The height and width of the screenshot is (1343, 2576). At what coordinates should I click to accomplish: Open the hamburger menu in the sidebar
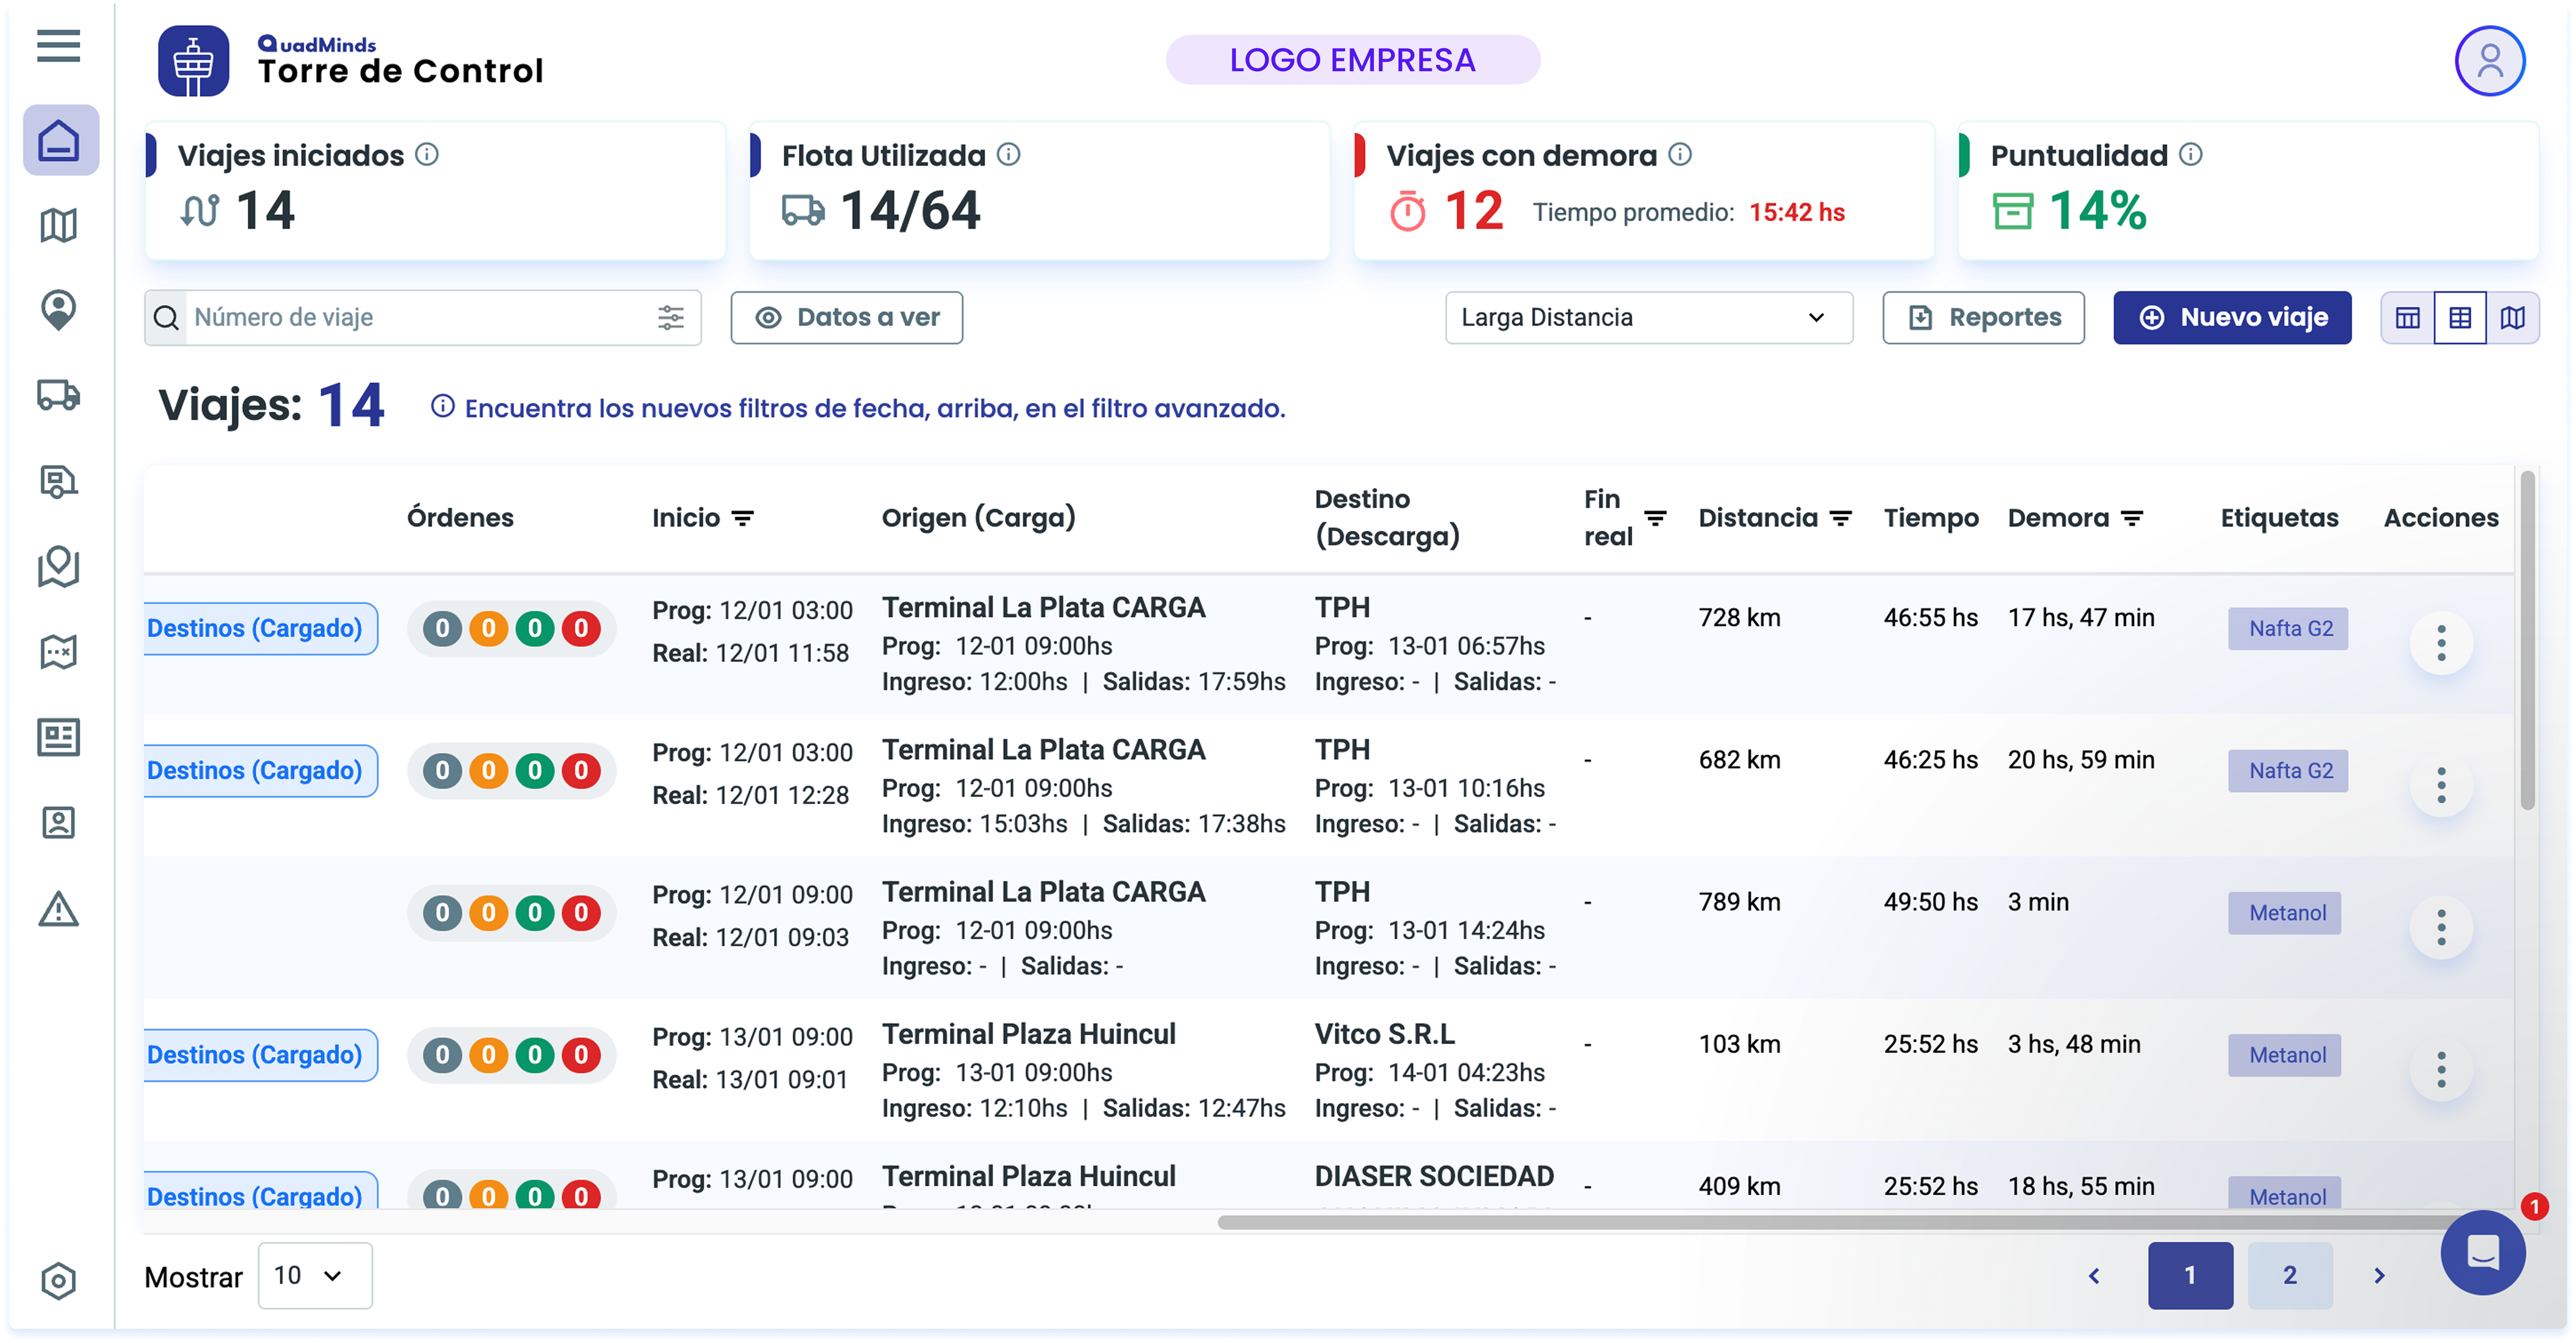coord(58,46)
